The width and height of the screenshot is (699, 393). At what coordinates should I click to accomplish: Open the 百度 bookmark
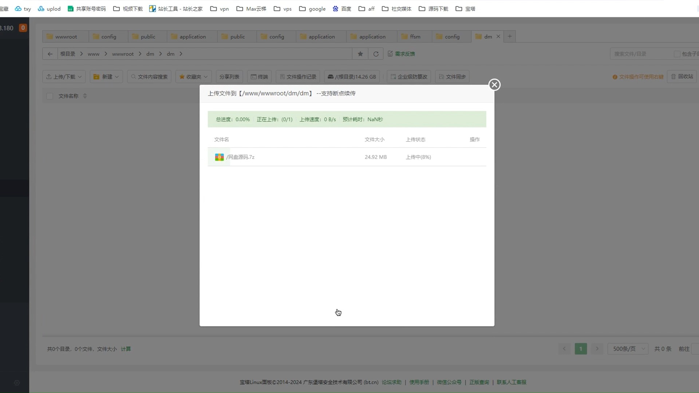342,9
